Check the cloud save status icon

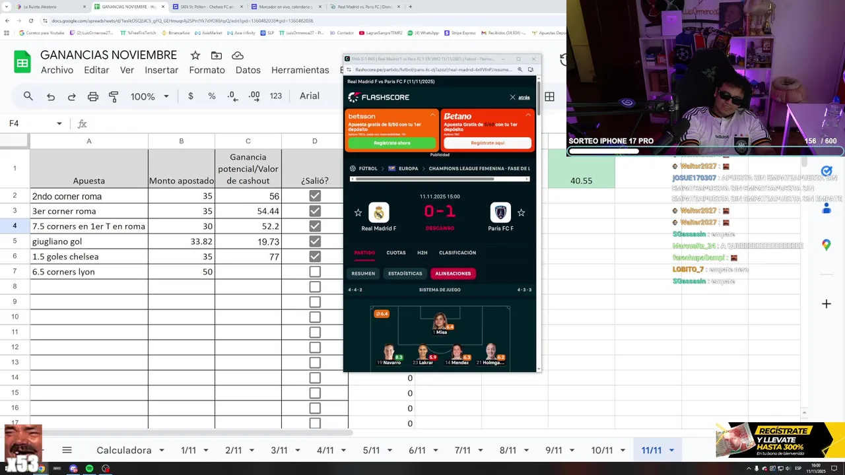pyautogui.click(x=238, y=55)
